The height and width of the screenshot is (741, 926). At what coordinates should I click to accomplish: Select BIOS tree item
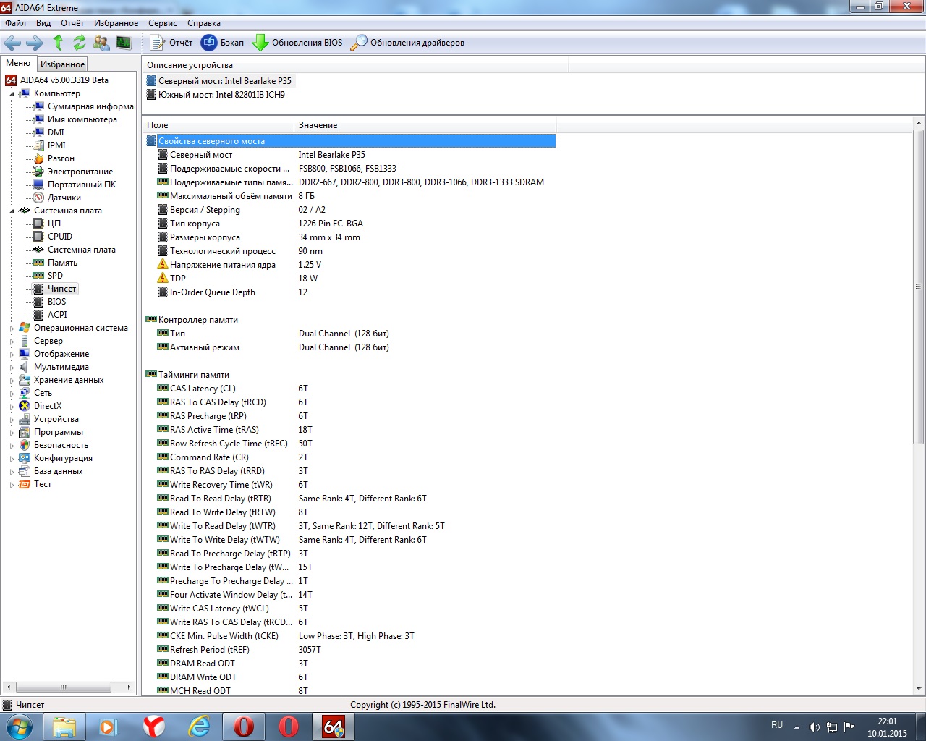click(x=56, y=302)
